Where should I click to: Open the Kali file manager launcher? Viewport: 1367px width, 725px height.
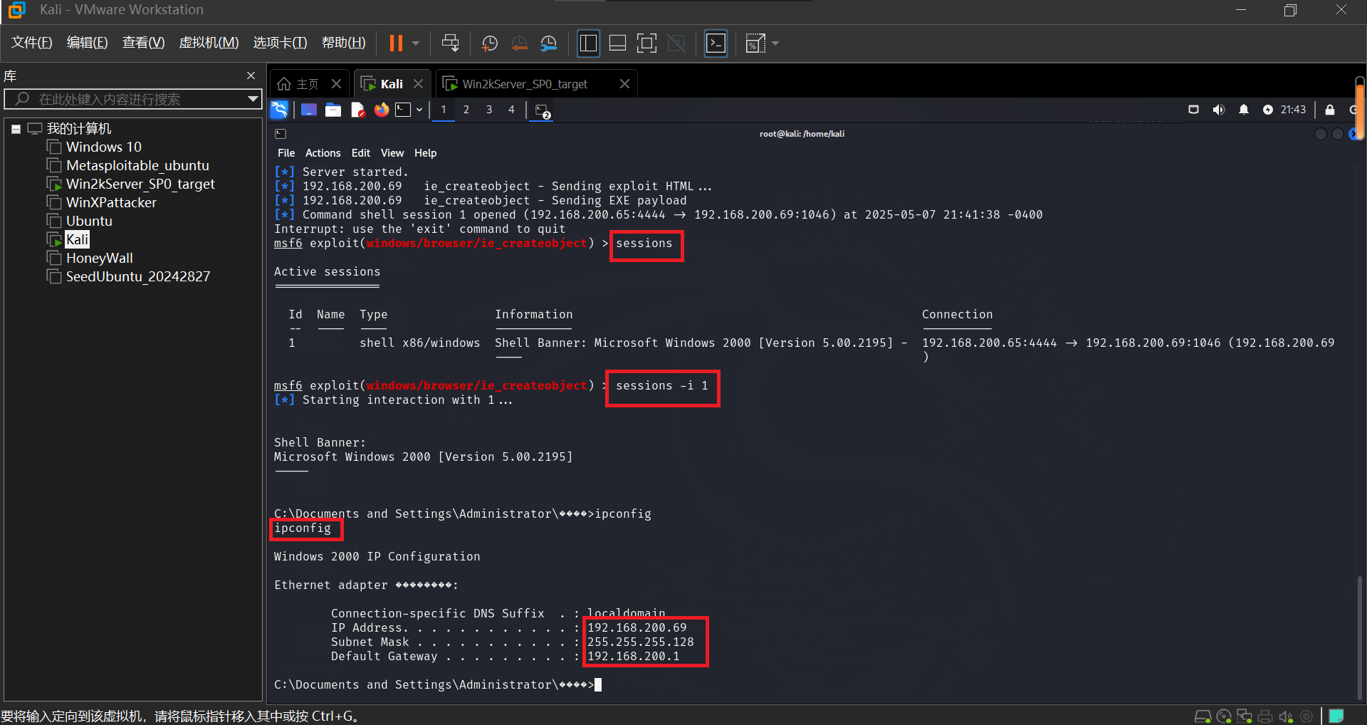pyautogui.click(x=333, y=110)
